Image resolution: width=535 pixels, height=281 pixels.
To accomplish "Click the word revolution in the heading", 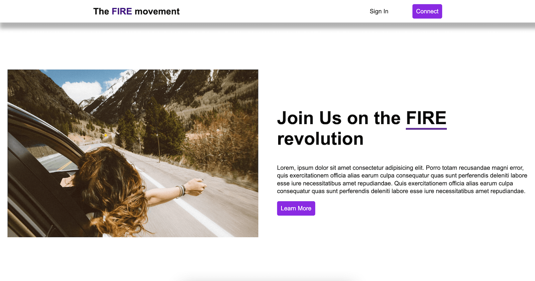I will pos(320,139).
